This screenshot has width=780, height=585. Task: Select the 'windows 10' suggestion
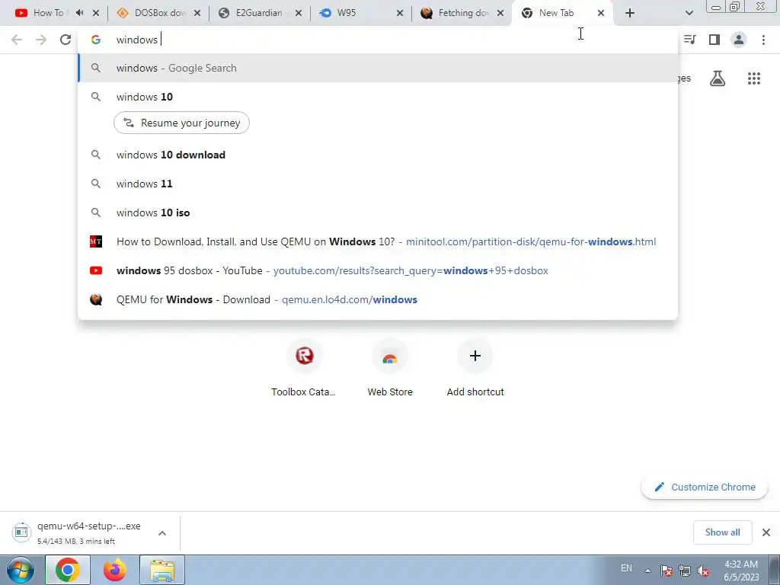pyautogui.click(x=378, y=97)
